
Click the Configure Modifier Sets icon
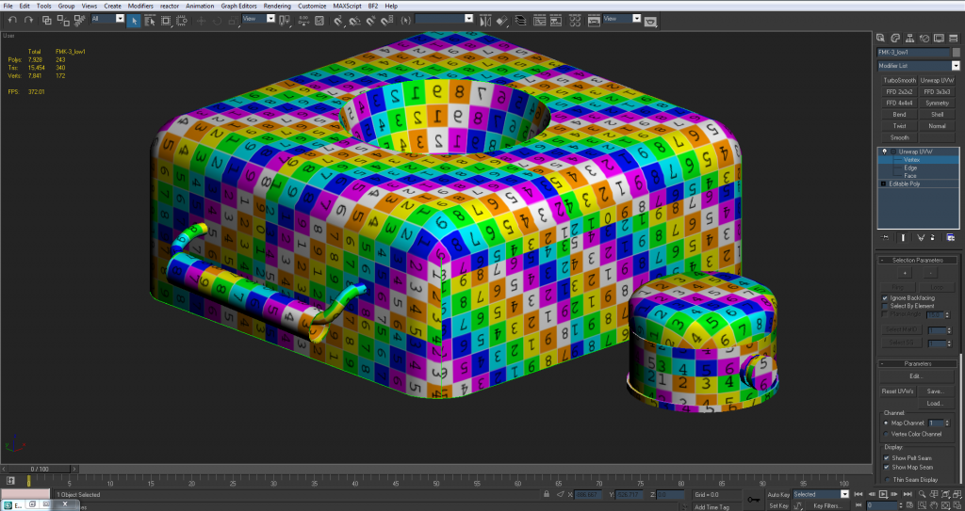[x=952, y=237]
